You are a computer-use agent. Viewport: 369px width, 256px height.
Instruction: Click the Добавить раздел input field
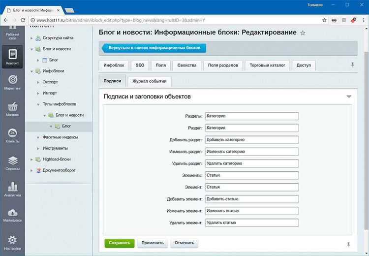(252, 140)
